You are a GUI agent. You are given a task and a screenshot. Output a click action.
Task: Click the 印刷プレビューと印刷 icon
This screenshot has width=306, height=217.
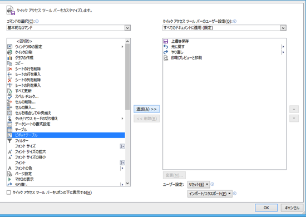pos(166,58)
